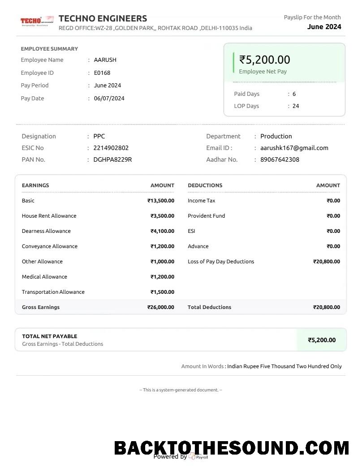Image resolution: width=362 pixels, height=468 pixels.
Task: Click the Techno Engineers company logo
Action: [x=37, y=21]
